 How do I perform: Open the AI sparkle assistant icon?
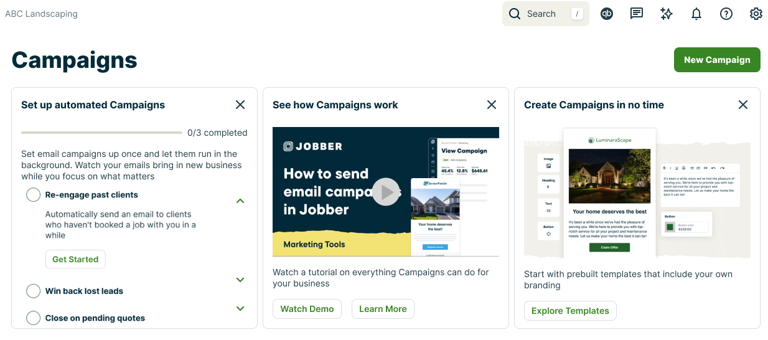pyautogui.click(x=667, y=14)
